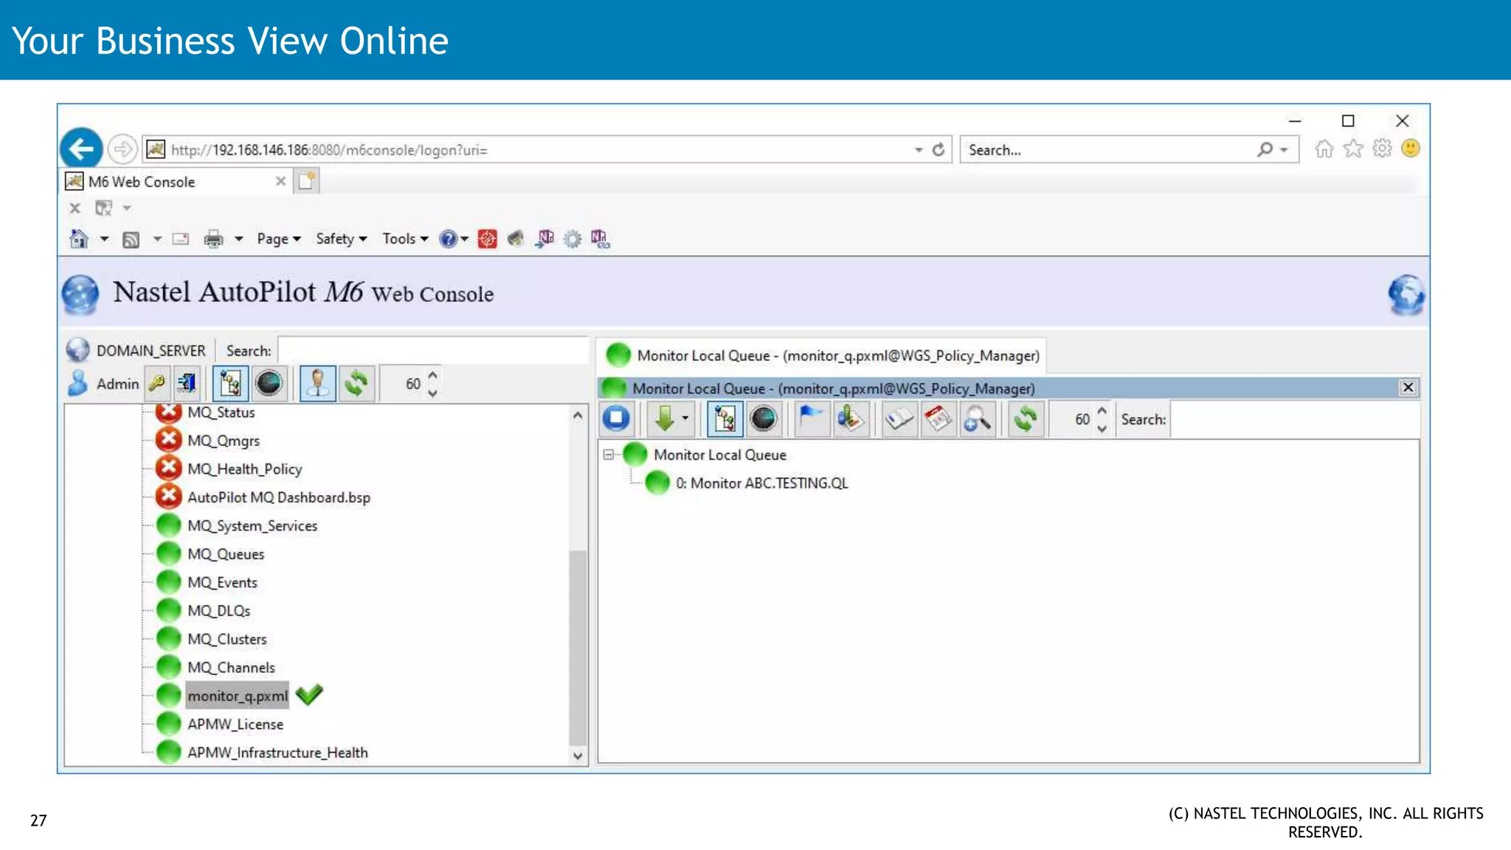
Task: Click green refresh arrows in policy toolbar
Action: click(1025, 419)
